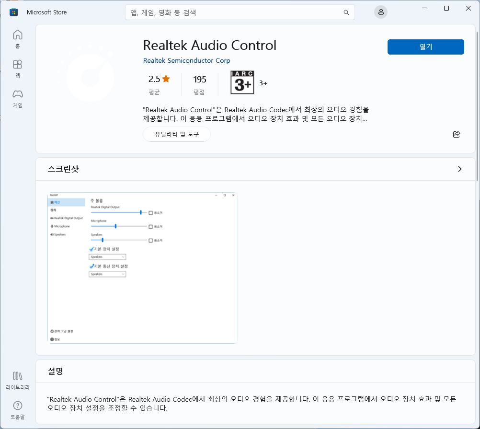Image resolution: width=480 pixels, height=429 pixels.
Task: Click the 유틸리티 및 도구 category button
Action: pos(177,134)
